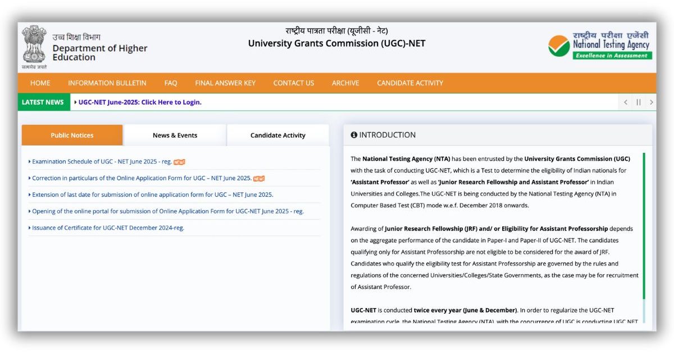Click University Grants Commission (UGC)-NET heading
674x353 pixels.
337,43
